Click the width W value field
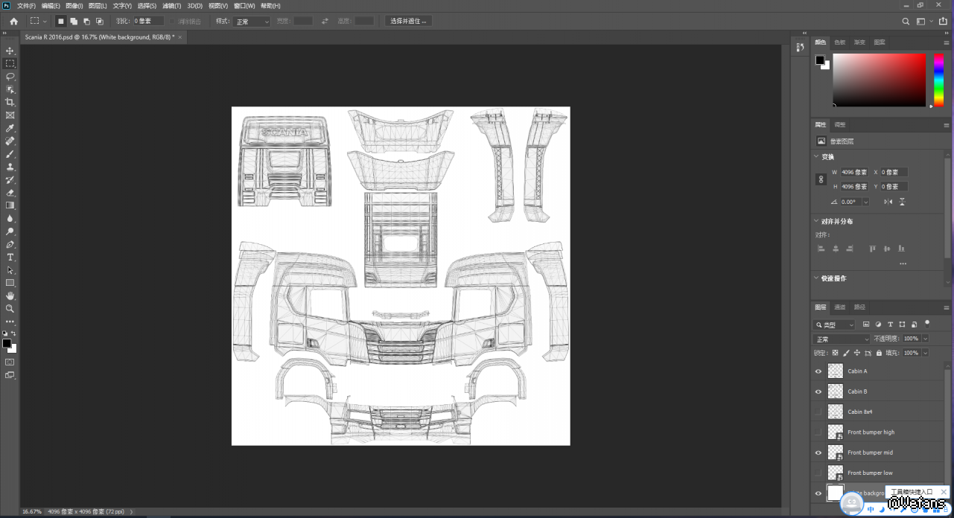This screenshot has width=954, height=518. (x=853, y=172)
